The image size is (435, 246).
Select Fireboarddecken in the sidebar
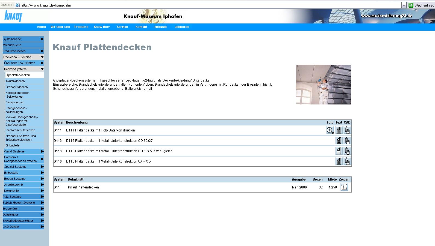pyautogui.click(x=24, y=87)
